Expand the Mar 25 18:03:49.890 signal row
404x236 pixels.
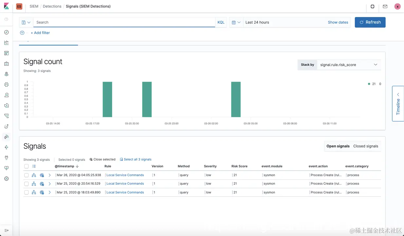50,193
